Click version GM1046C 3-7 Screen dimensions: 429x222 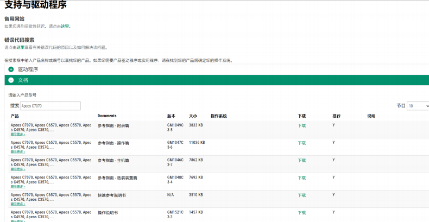pos(175,162)
